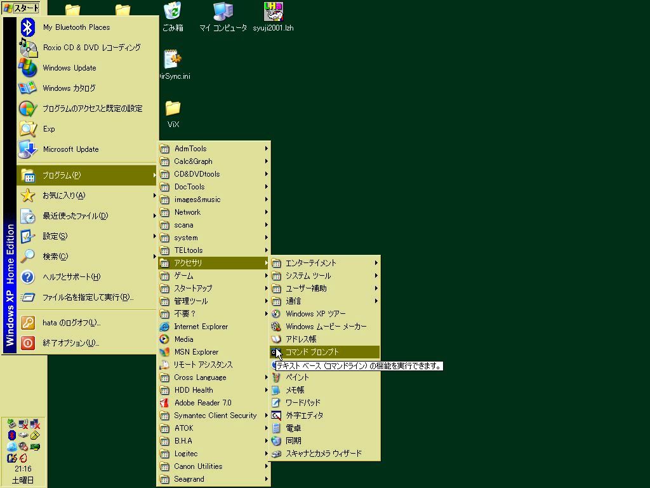Click the Adobe Reader 7.0 icon
Image resolution: width=650 pixels, height=488 pixels.
point(164,403)
